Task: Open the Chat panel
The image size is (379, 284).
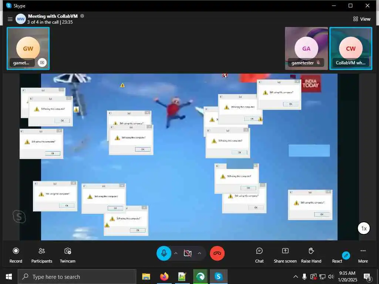Action: (259, 255)
